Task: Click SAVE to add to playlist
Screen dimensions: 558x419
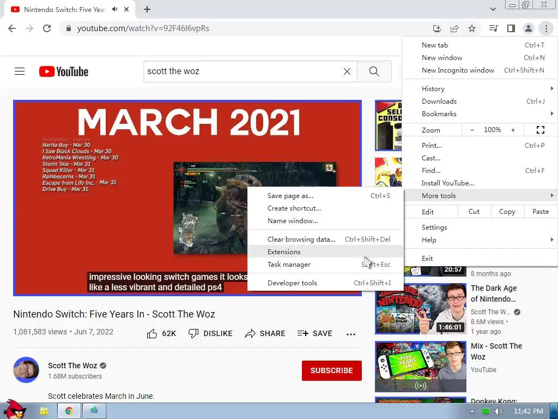Action: pyautogui.click(x=315, y=333)
